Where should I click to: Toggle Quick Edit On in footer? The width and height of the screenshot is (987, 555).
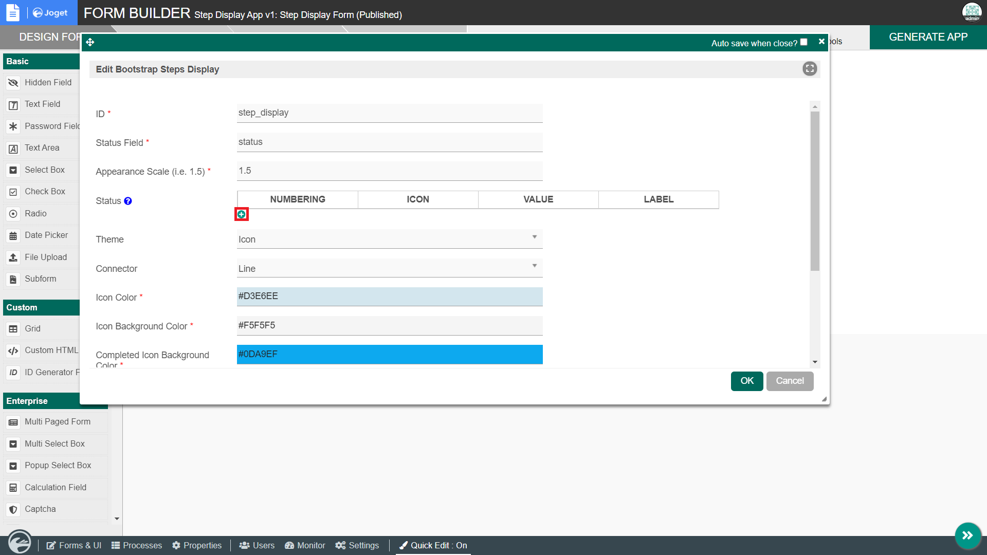(433, 545)
